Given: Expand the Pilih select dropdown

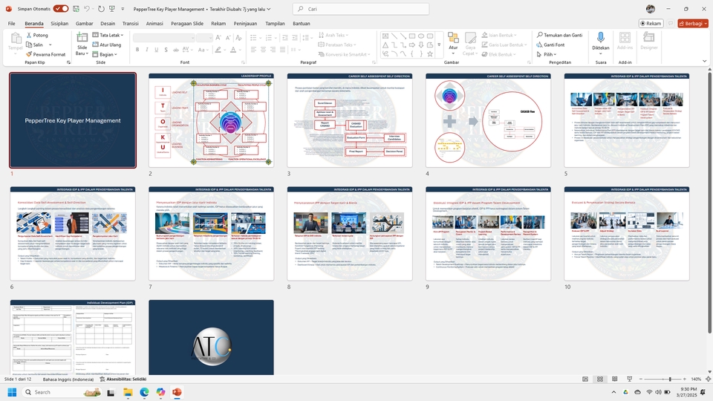Looking at the screenshot, I should point(547,54).
